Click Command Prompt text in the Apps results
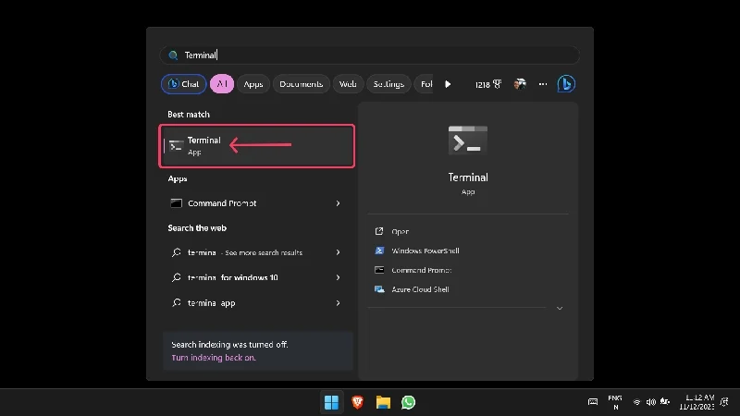The image size is (740, 416). coord(222,203)
